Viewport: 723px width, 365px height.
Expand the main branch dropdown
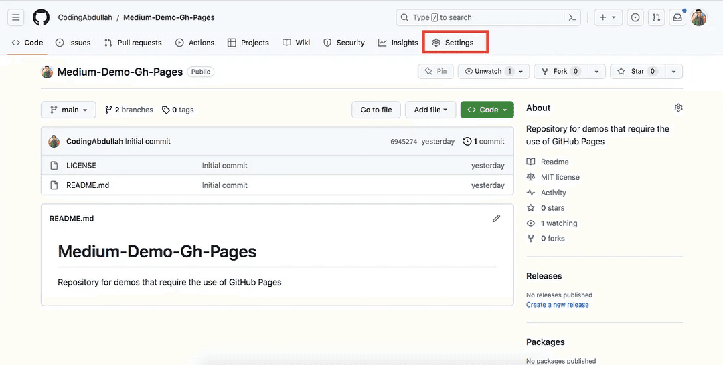68,110
